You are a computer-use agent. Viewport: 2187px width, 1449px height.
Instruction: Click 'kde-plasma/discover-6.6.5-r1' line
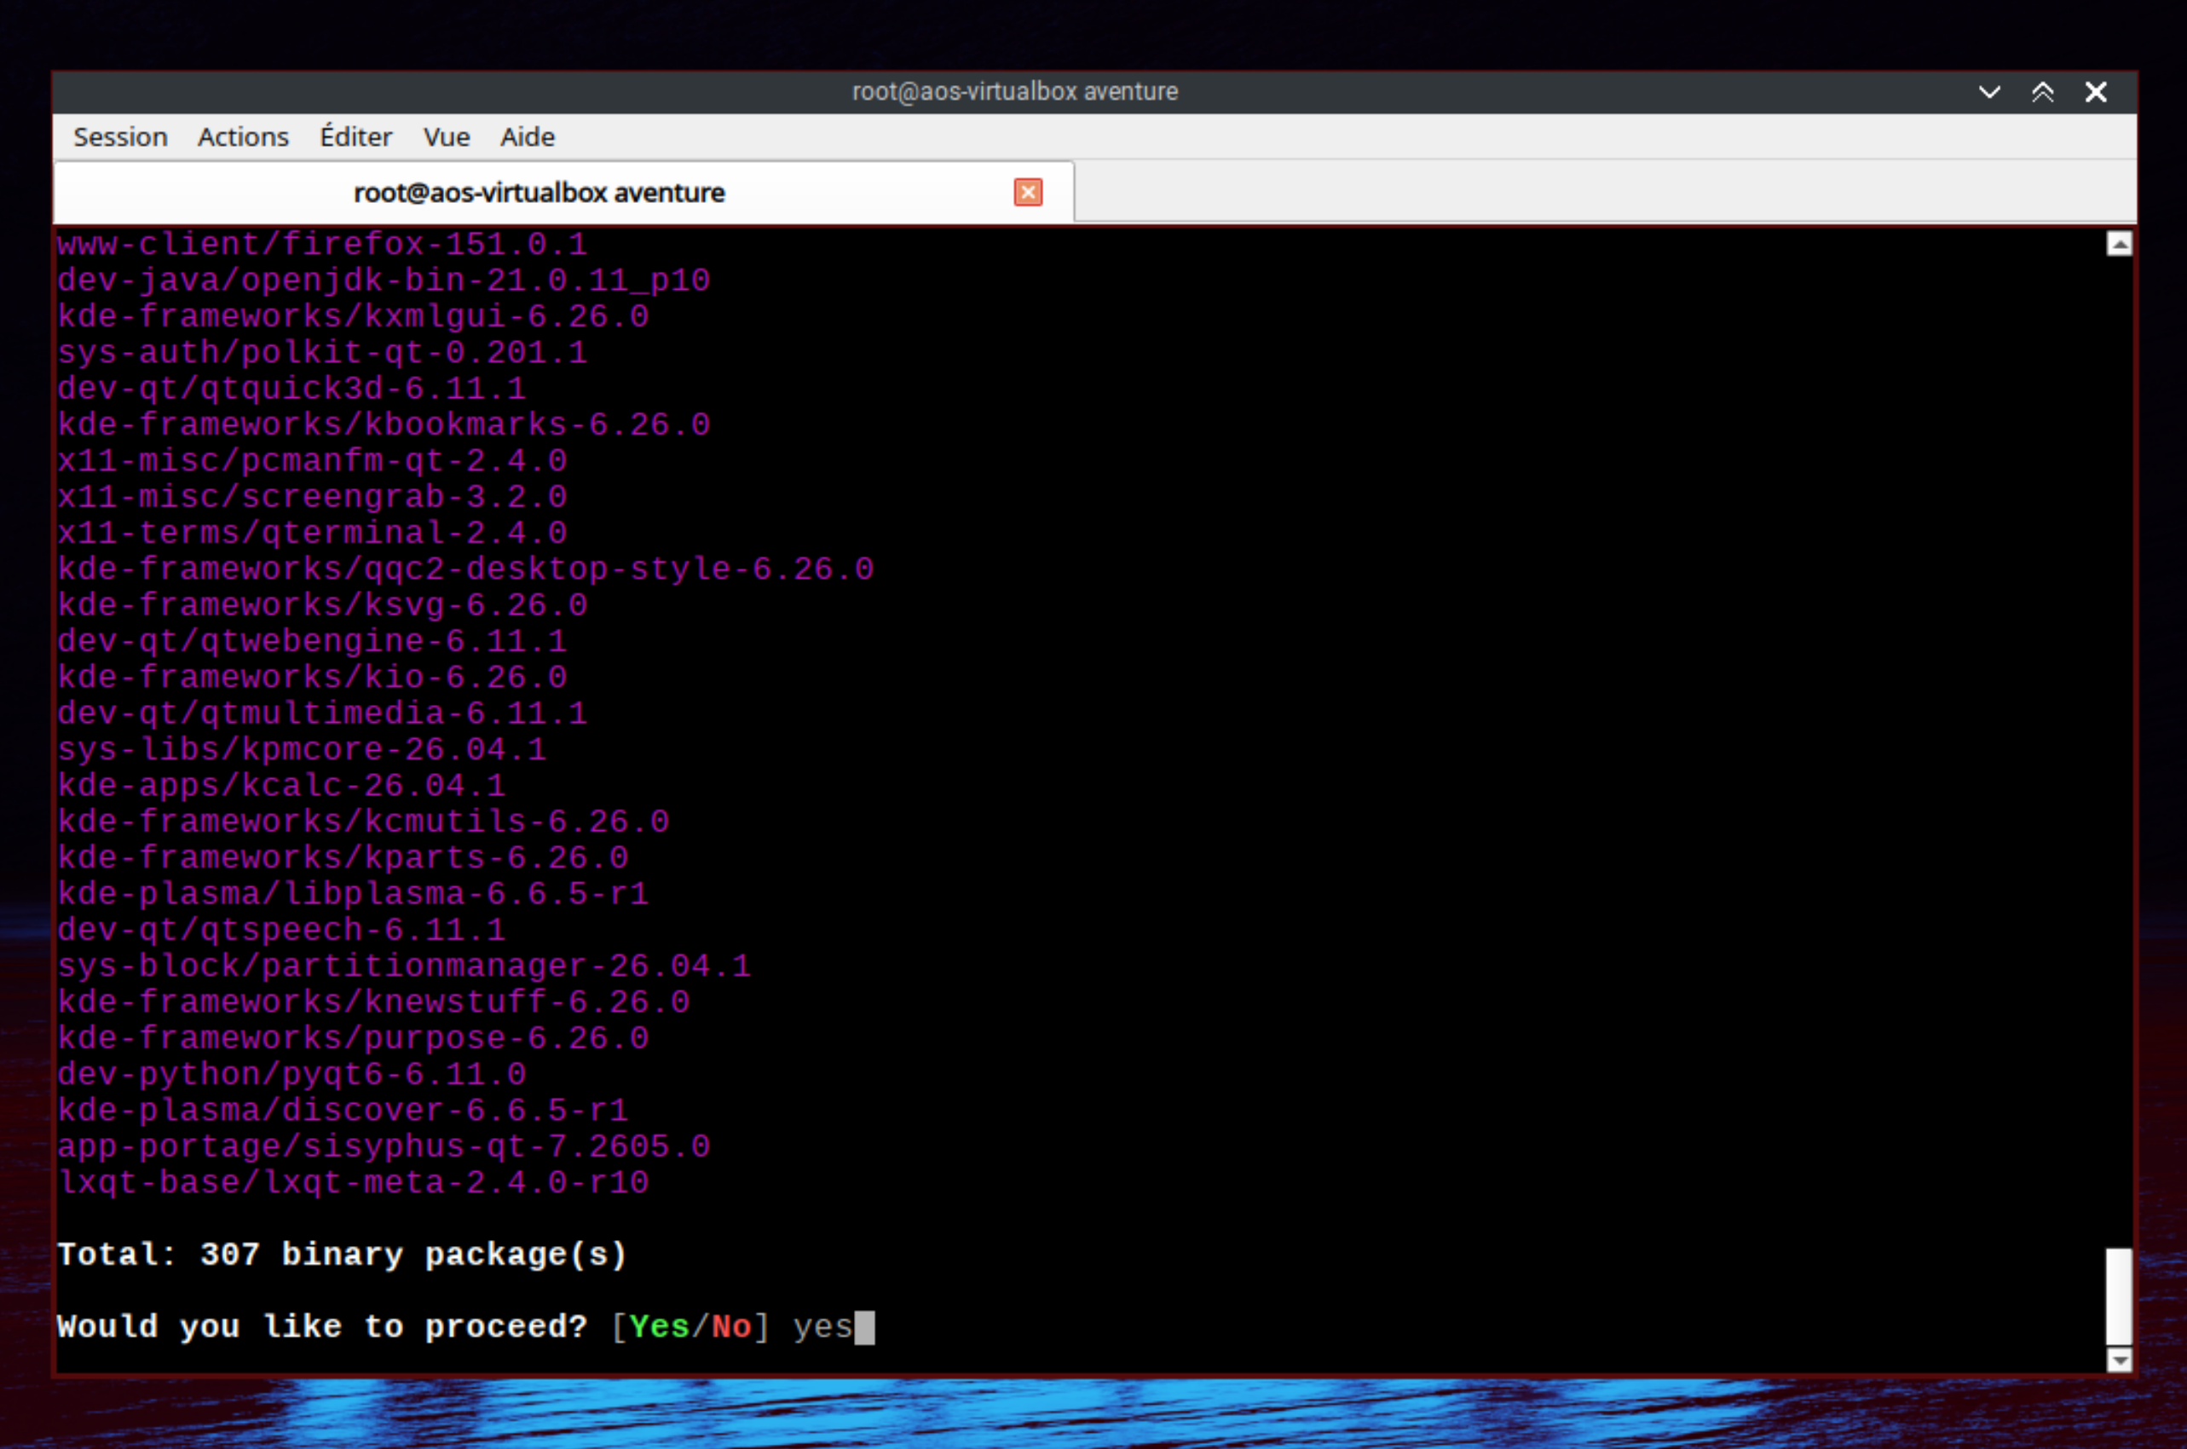(x=343, y=1110)
